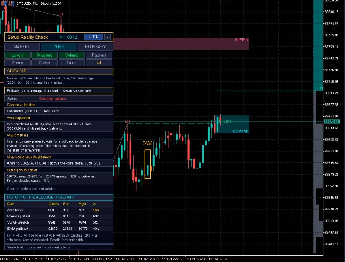Toggle the Levels filter

[17, 55]
